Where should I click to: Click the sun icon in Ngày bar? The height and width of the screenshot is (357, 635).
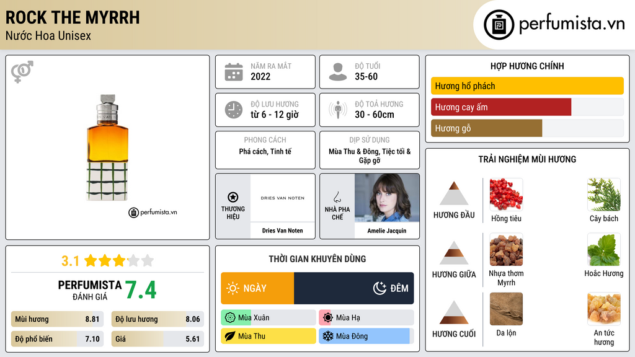click(x=233, y=288)
